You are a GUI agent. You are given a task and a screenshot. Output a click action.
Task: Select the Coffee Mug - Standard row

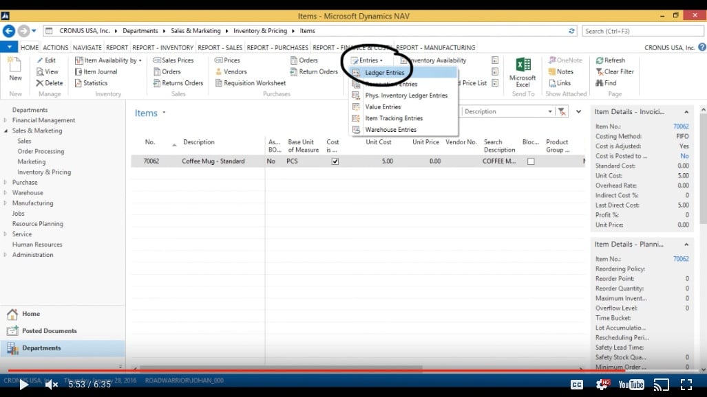[x=359, y=161]
